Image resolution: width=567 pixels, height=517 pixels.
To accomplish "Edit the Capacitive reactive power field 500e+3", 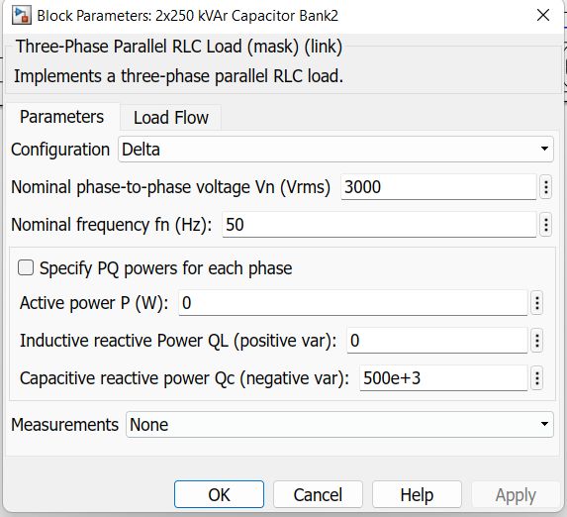I will click(x=443, y=378).
